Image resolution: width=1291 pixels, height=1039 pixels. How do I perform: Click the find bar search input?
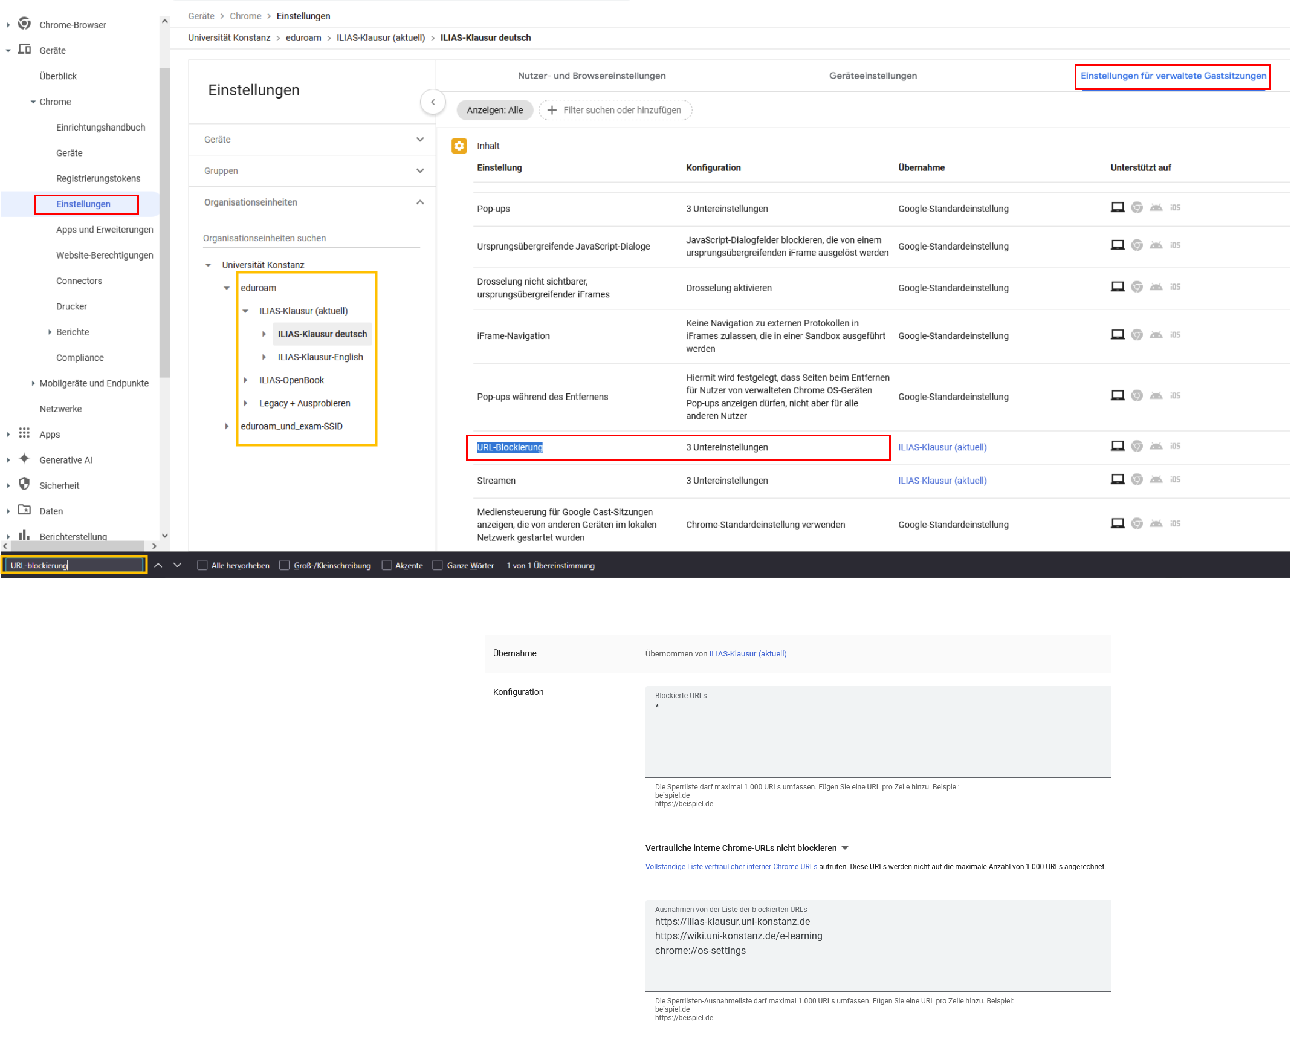[x=76, y=565]
